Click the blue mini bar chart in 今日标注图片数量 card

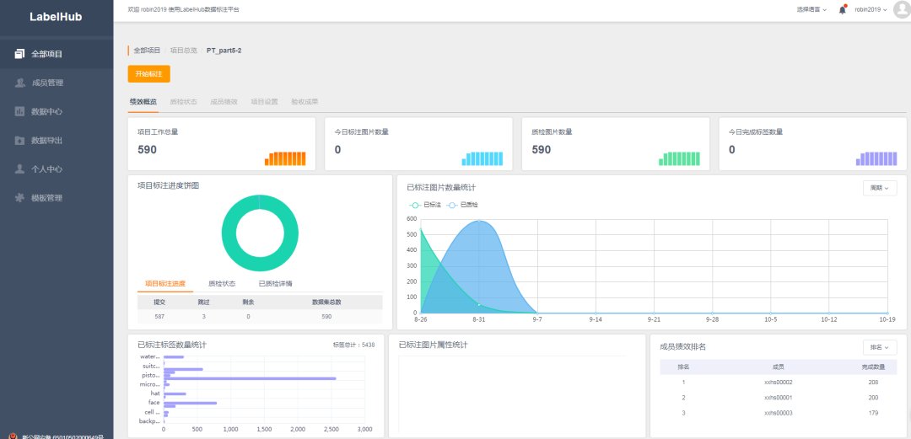tap(482, 158)
